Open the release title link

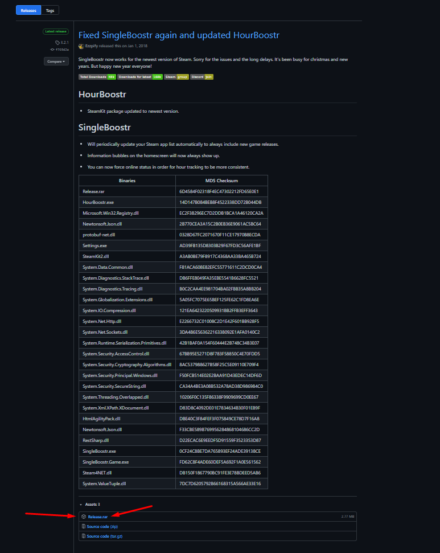(x=179, y=35)
